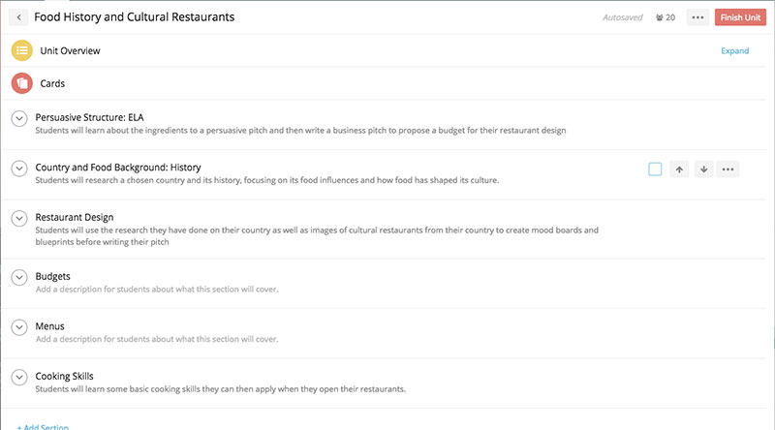Move the Country and Food Background section down

(x=703, y=169)
